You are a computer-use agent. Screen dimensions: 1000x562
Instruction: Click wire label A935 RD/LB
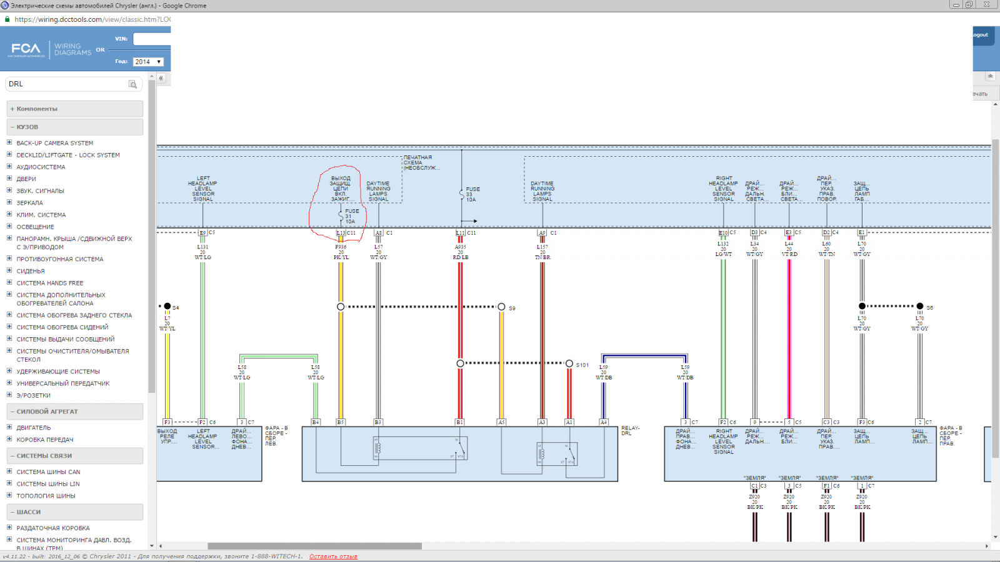461,252
